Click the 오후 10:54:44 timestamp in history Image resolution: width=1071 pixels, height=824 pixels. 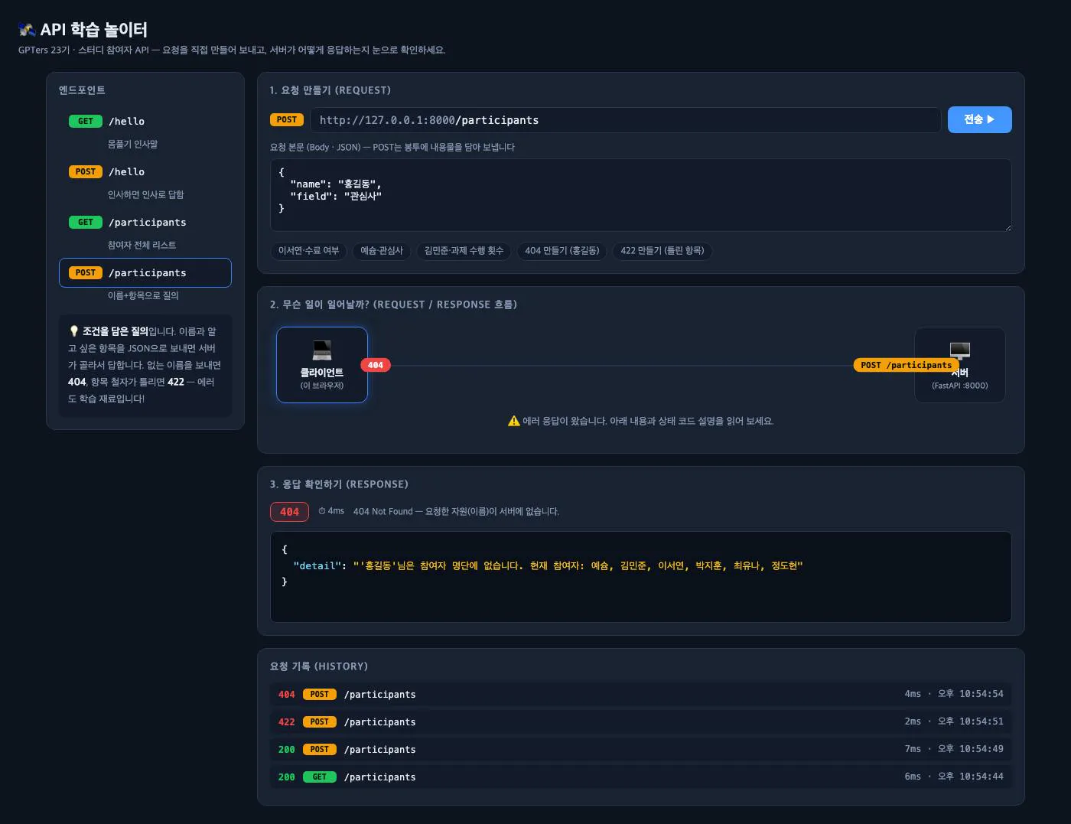971,777
